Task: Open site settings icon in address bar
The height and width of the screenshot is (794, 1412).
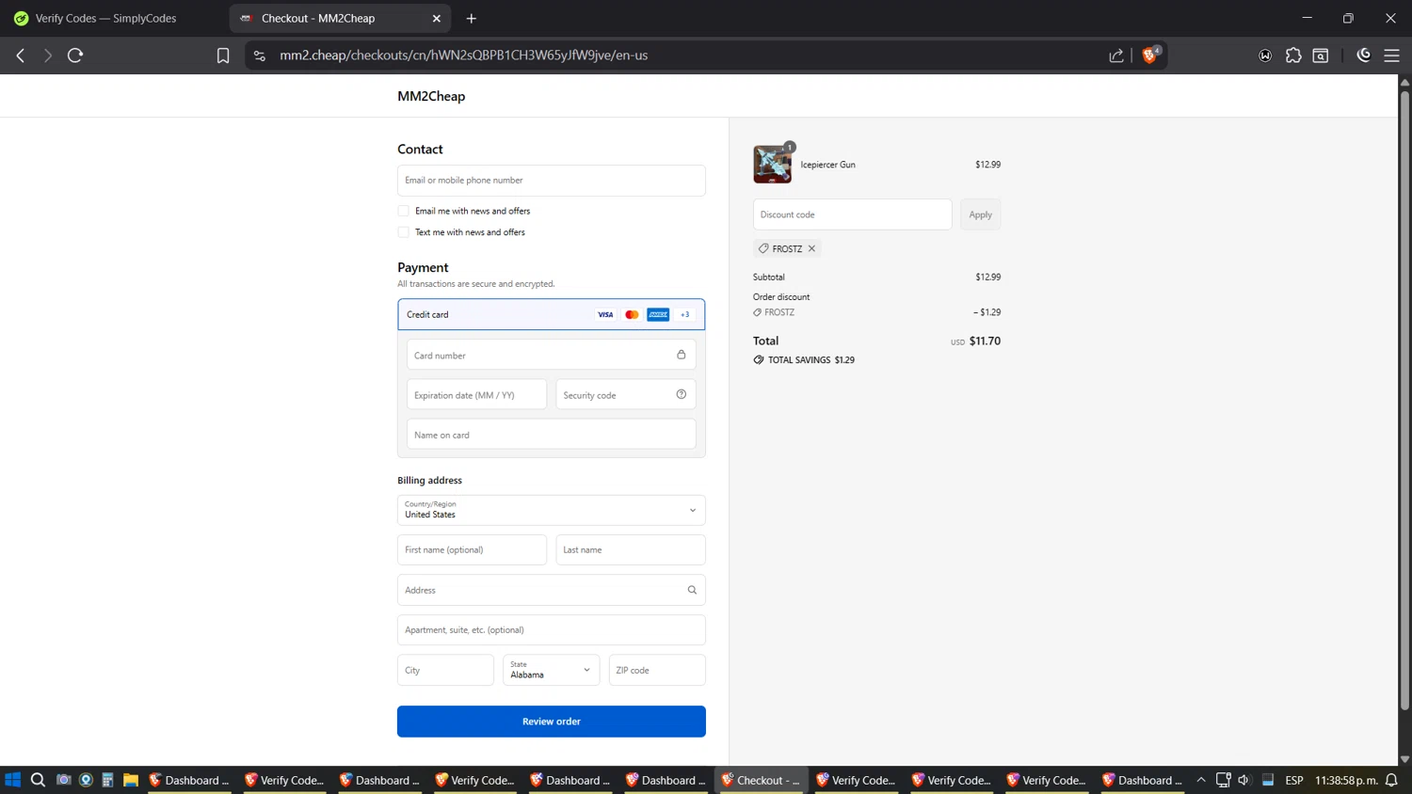Action: (260, 56)
